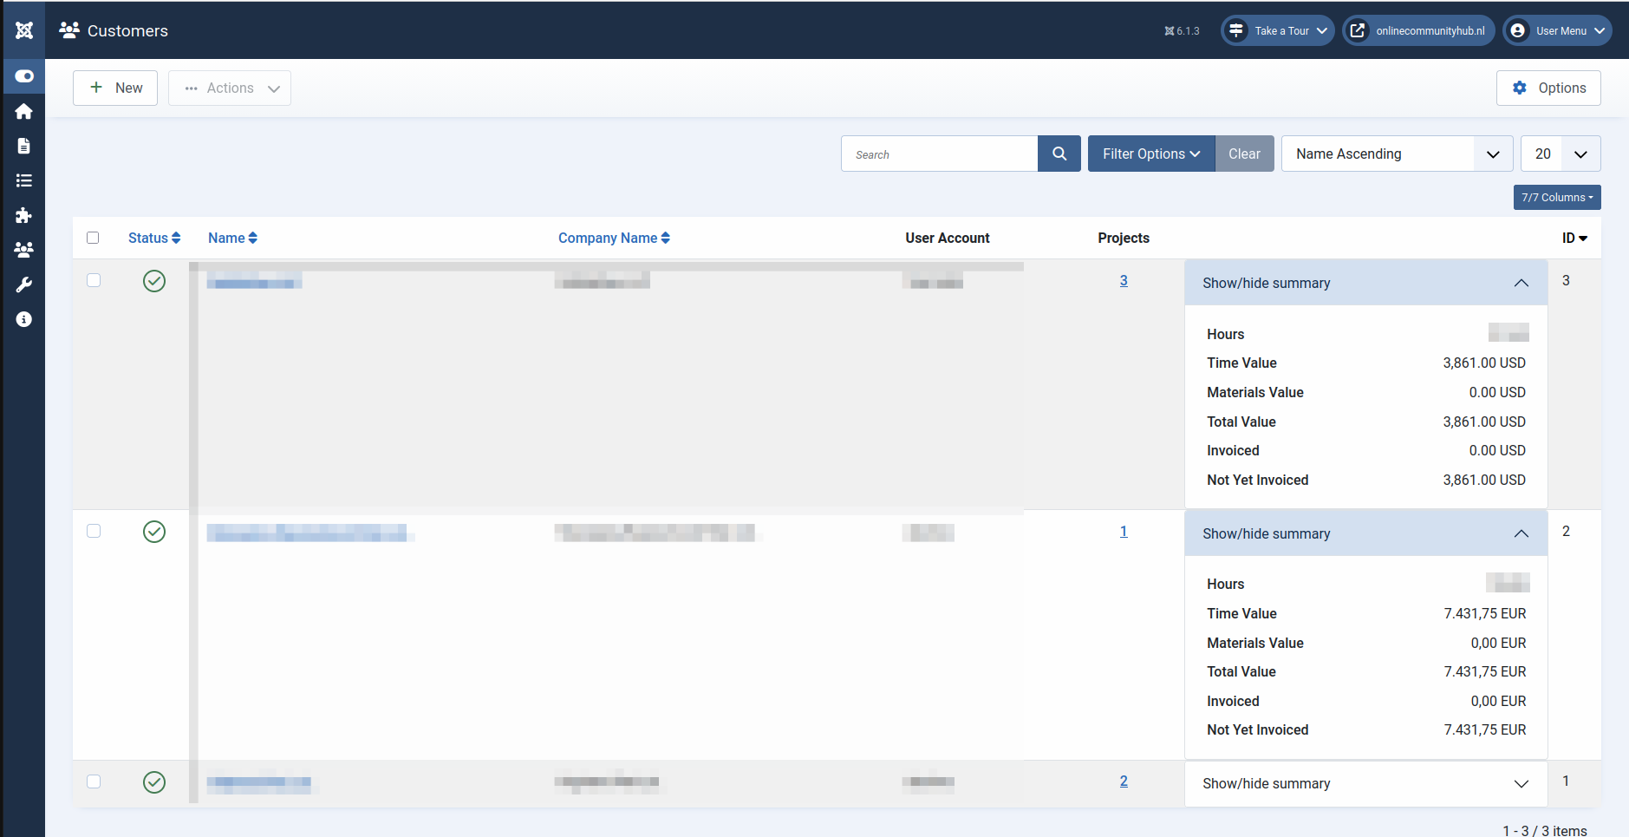Screen dimensions: 1629x837
Task: Open the 7/7 Columns dropdown
Action: (1557, 198)
